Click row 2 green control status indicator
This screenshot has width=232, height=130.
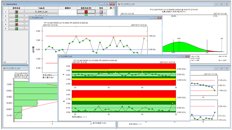click(16, 16)
